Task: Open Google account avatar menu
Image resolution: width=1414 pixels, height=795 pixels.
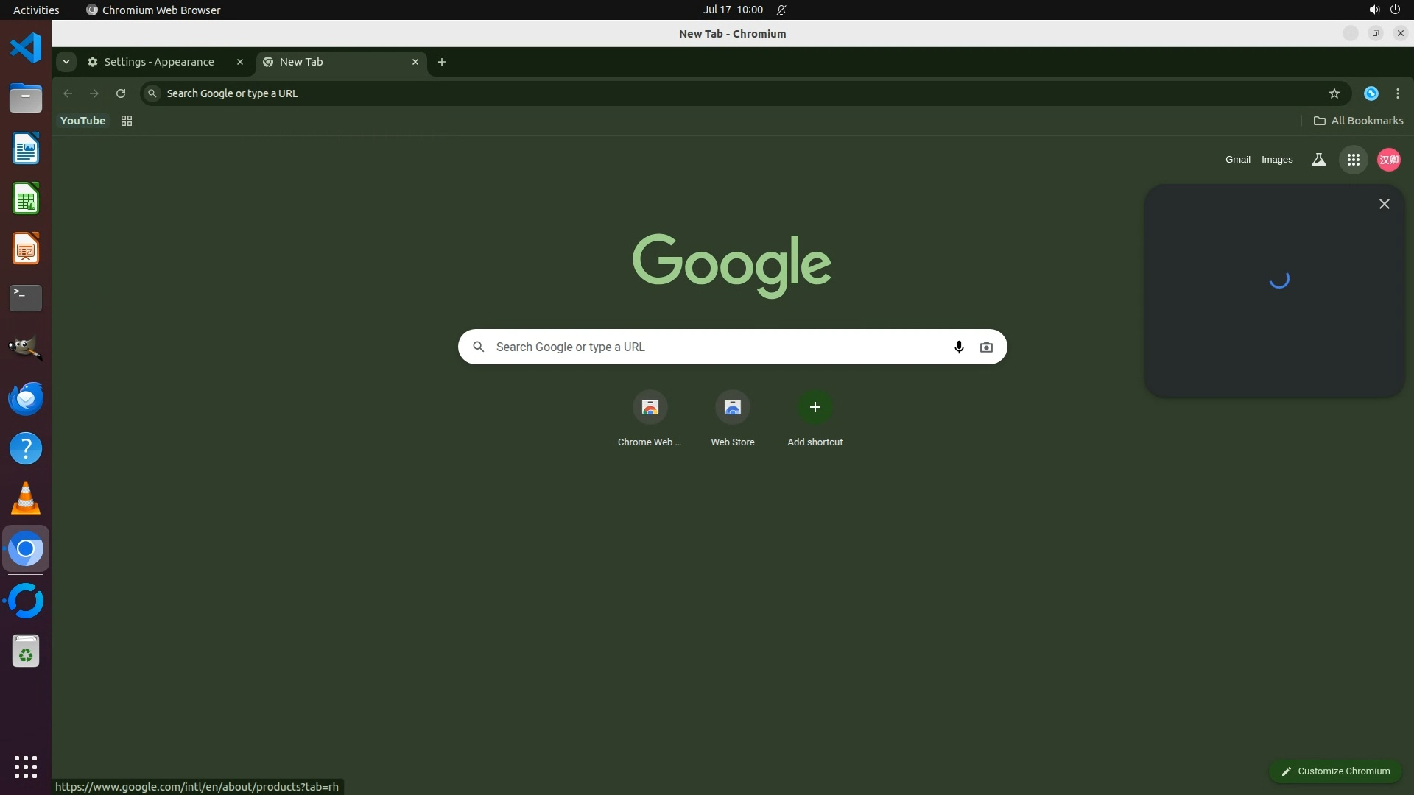Action: pyautogui.click(x=1388, y=160)
